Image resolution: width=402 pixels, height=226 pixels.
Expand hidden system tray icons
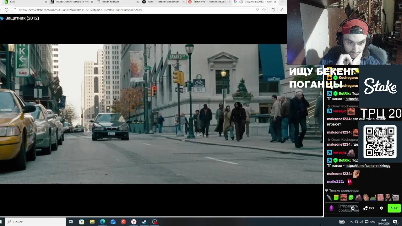point(351,222)
